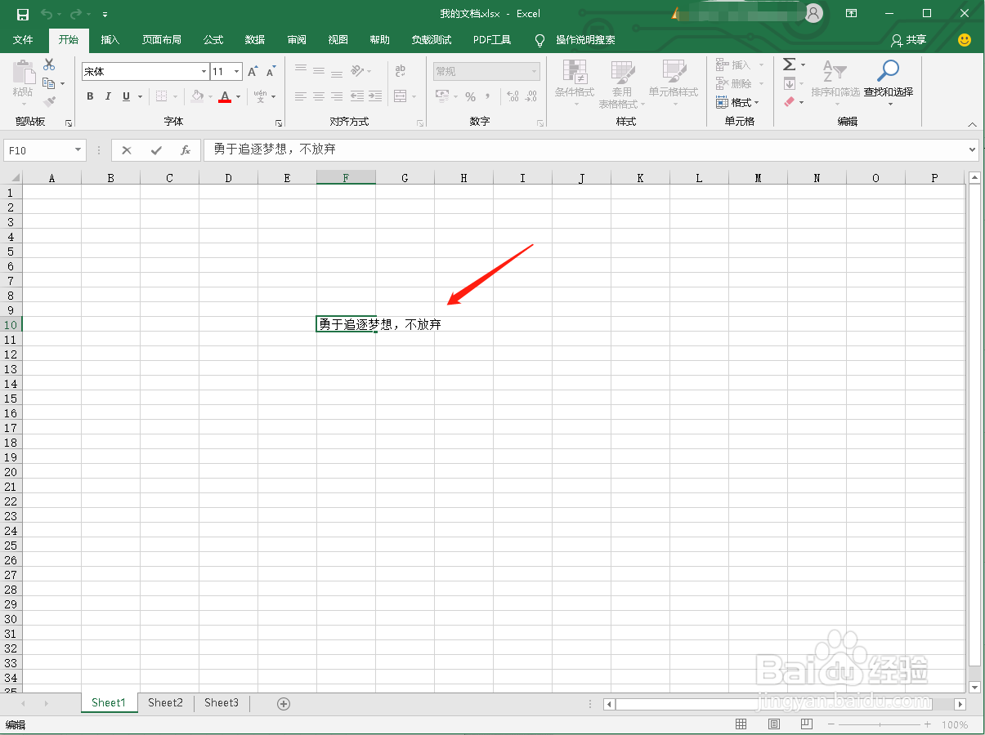Toggle Bold formatting
Viewport: 985px width, 735px height.
pyautogui.click(x=90, y=96)
